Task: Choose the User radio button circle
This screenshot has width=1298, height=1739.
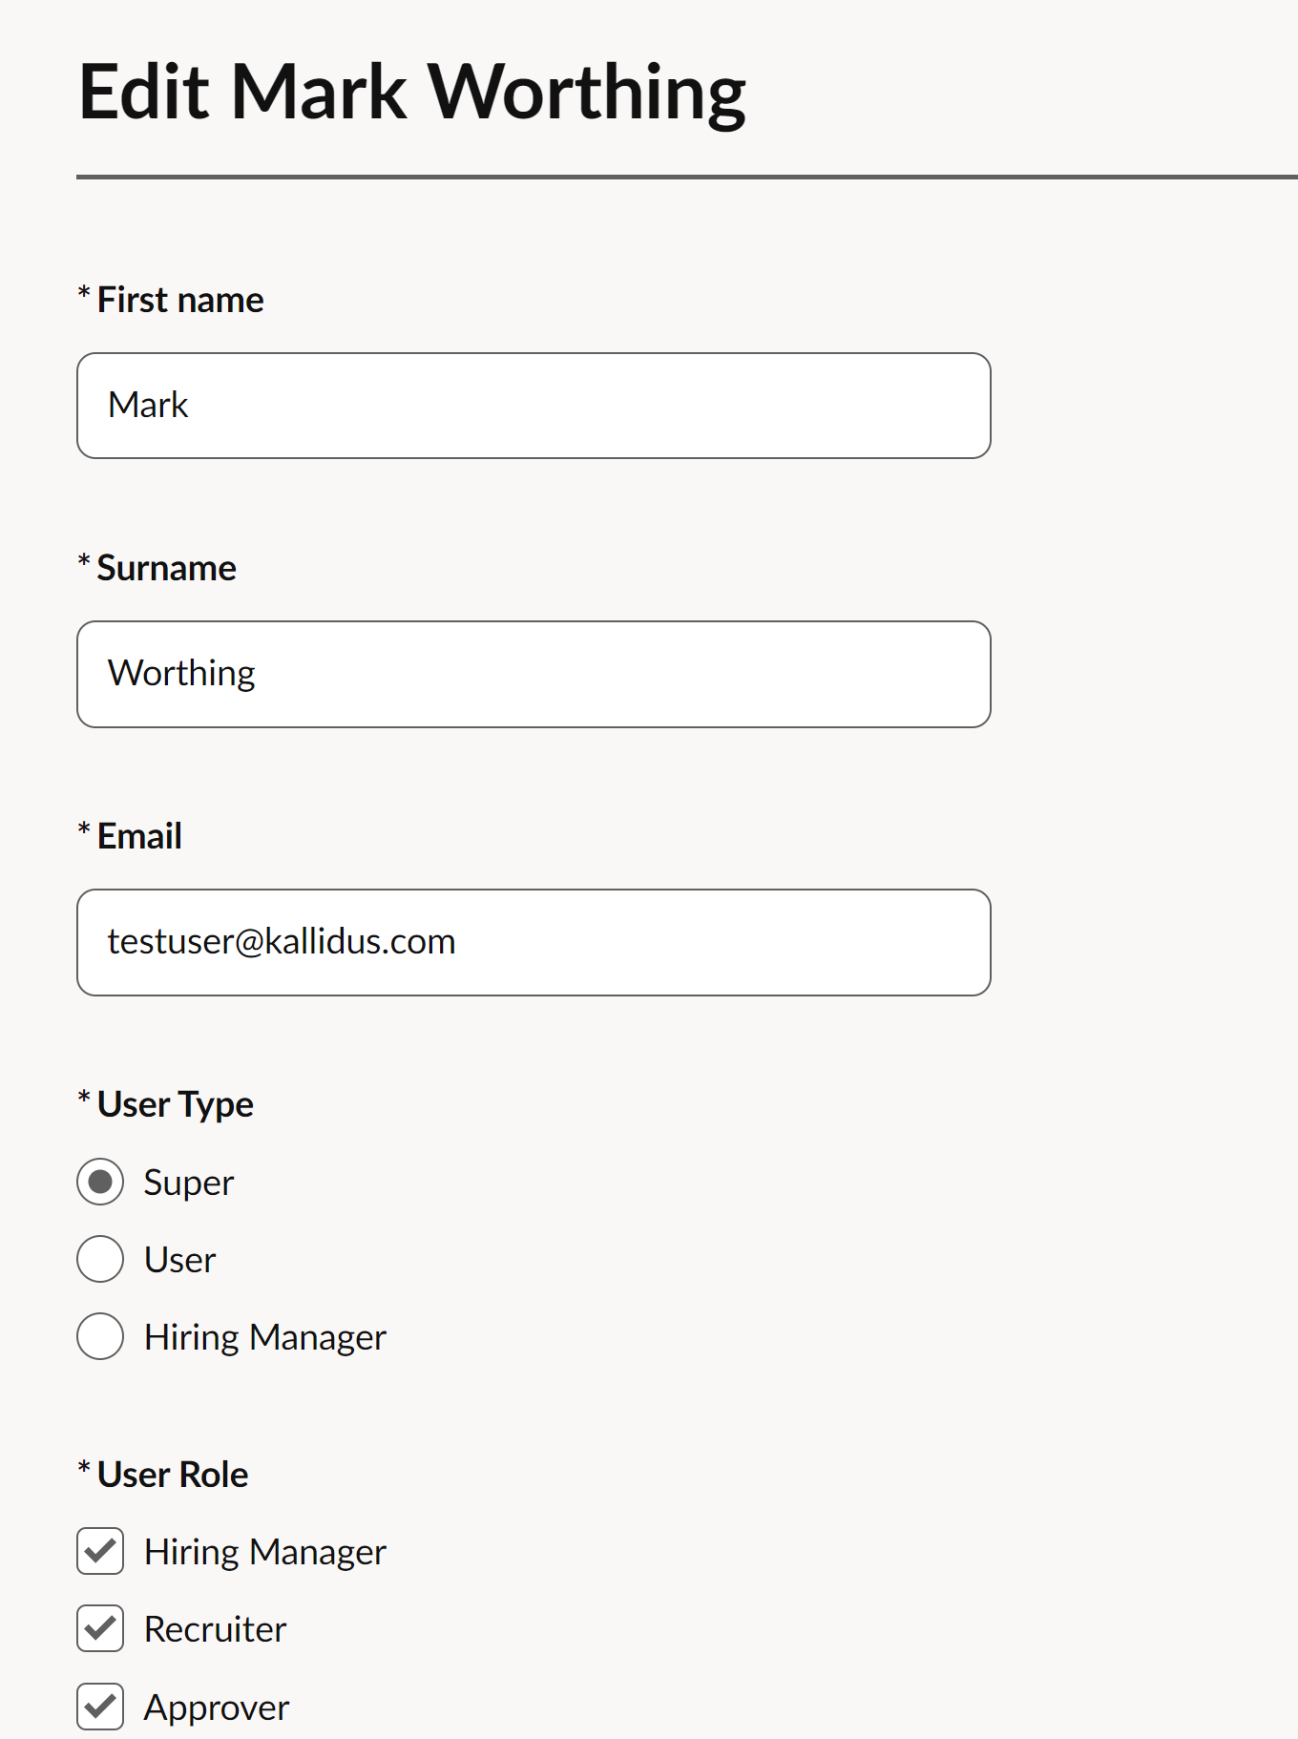Action: pyautogui.click(x=100, y=1259)
